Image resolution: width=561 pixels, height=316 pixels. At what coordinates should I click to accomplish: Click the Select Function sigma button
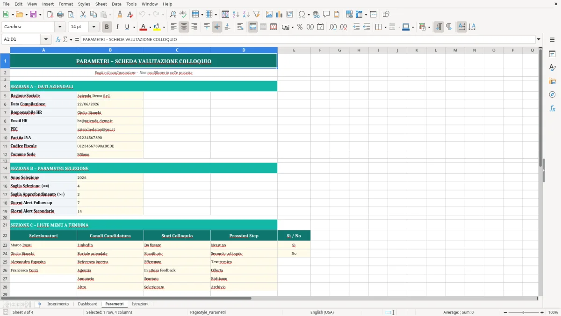(x=65, y=39)
